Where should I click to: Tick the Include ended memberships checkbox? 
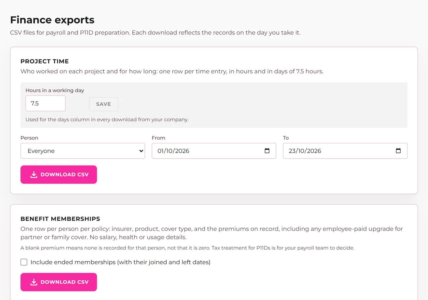(24, 262)
